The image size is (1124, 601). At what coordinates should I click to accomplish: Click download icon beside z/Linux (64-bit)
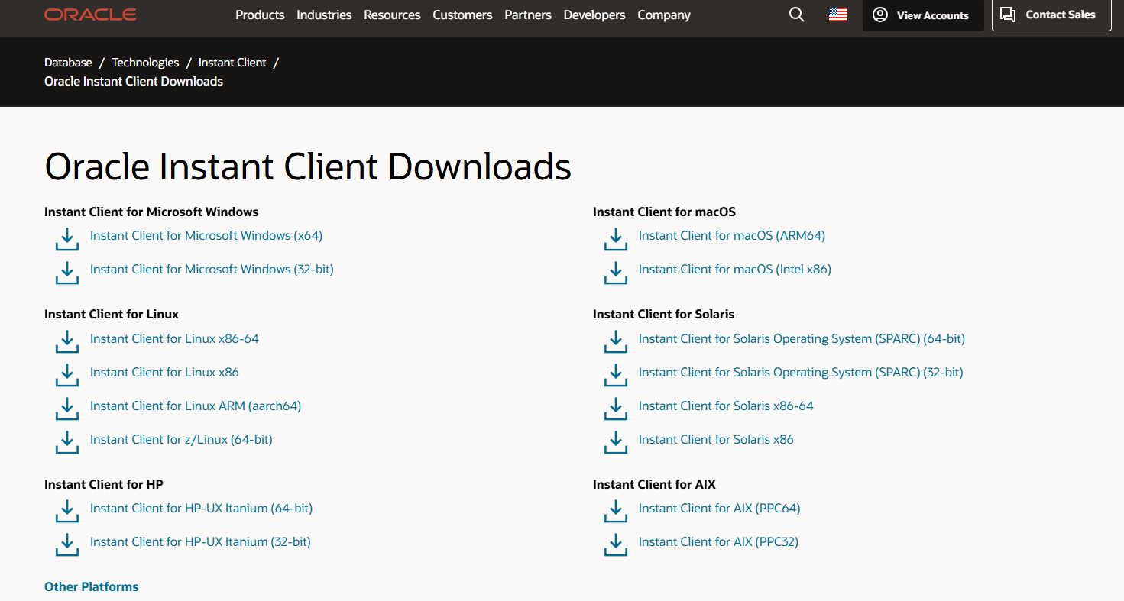coord(67,442)
